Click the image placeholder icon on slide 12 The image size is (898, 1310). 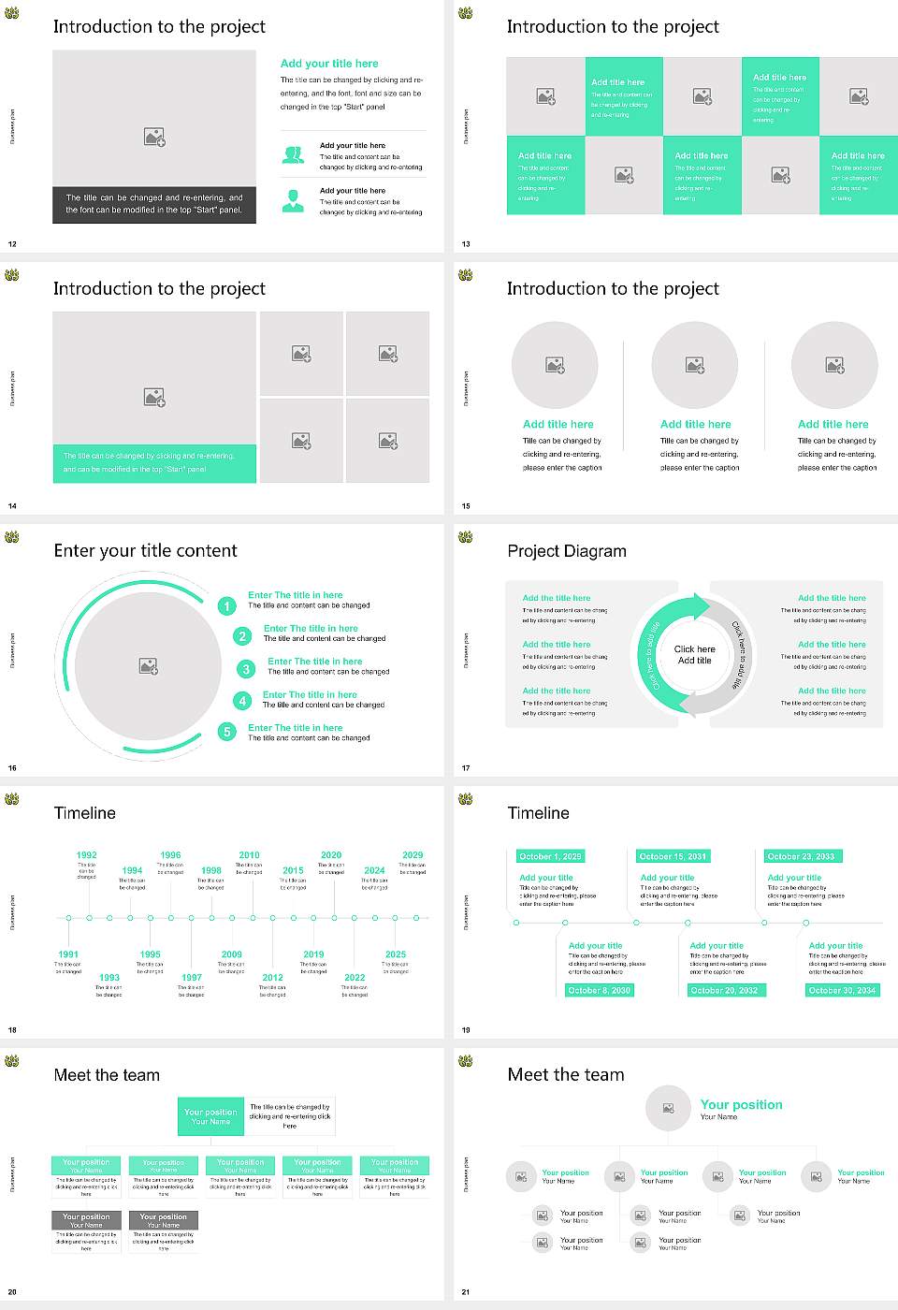point(154,137)
